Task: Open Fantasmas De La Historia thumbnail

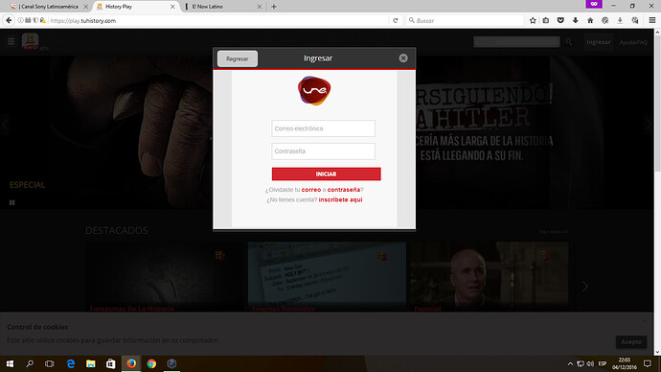Action: click(x=164, y=276)
